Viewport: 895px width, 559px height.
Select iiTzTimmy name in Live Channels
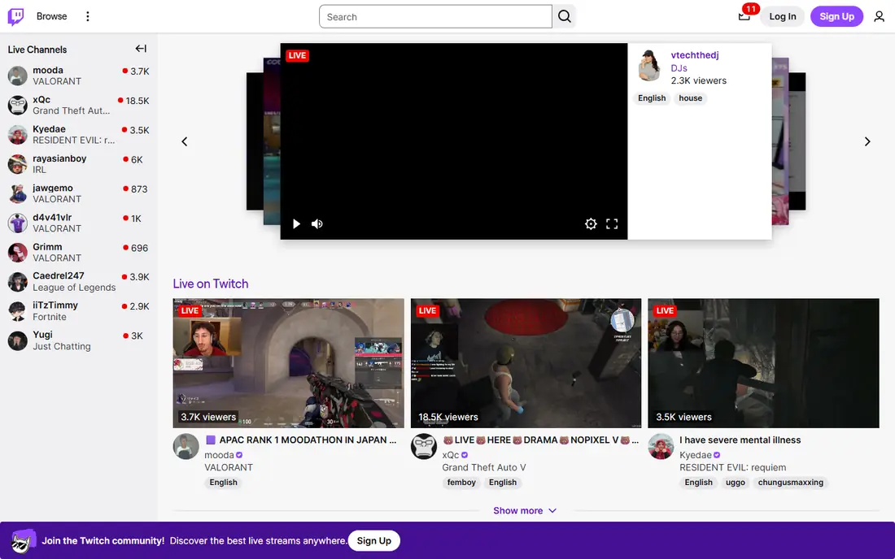tap(55, 305)
